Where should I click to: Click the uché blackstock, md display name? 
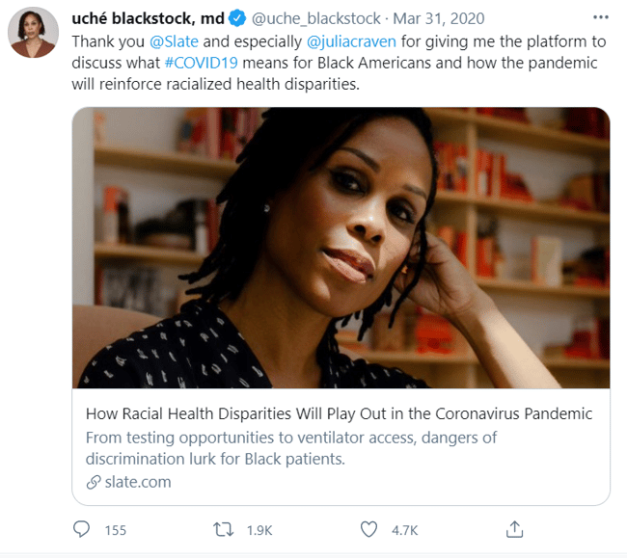coord(148,18)
